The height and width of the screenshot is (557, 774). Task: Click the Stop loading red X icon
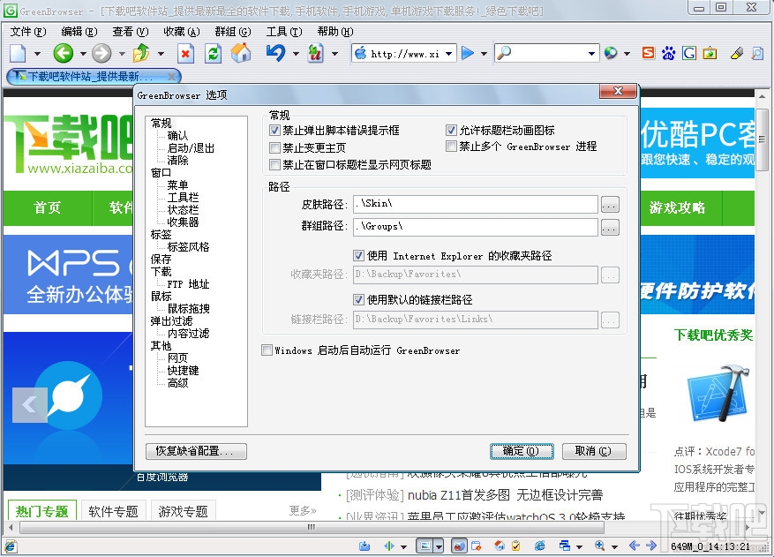(x=186, y=53)
